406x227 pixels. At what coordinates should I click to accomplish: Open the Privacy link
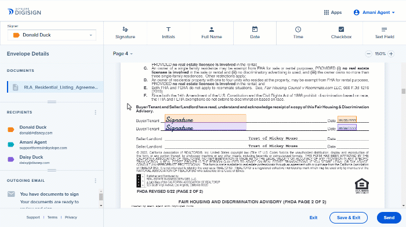(x=71, y=217)
